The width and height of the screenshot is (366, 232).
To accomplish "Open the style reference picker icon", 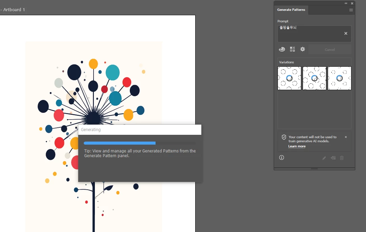I will [292, 49].
